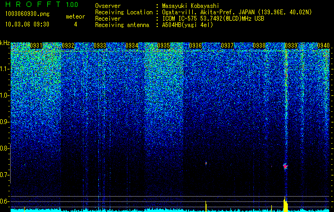Click the strong red meteor echo near 0939
Image resolution: width=334 pixels, height=212 pixels.
point(286,166)
